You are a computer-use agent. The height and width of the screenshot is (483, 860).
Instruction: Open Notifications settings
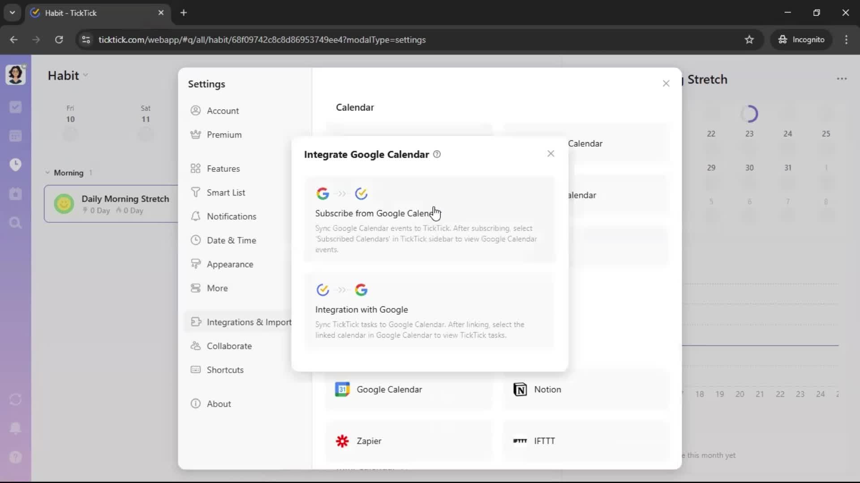tap(231, 216)
